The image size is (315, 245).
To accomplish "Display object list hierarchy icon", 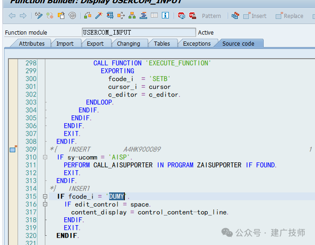I will click(132, 15).
